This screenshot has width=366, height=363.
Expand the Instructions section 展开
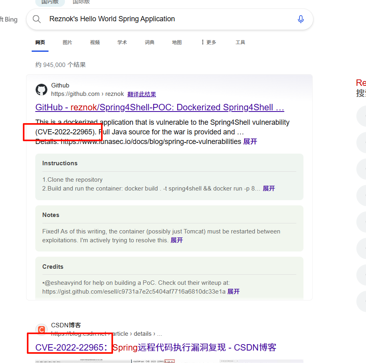point(269,189)
